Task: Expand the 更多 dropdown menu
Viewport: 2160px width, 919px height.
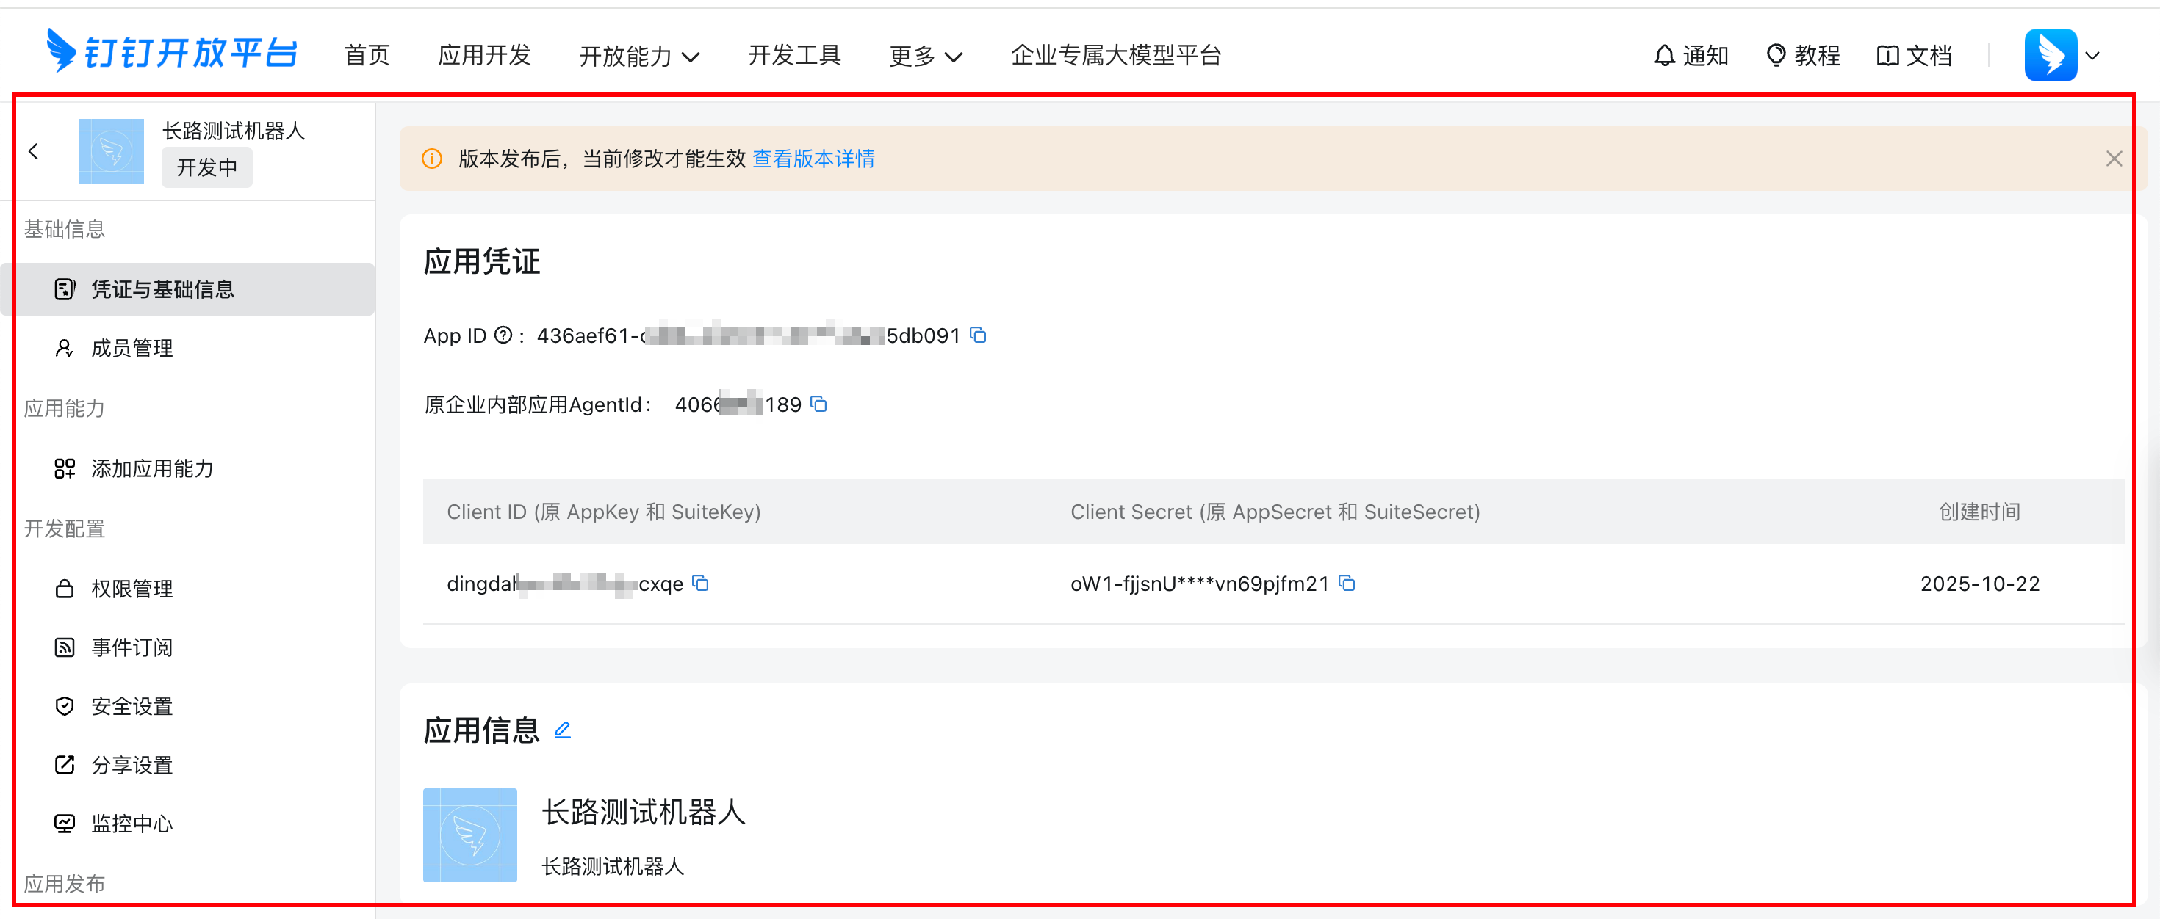Action: tap(925, 56)
